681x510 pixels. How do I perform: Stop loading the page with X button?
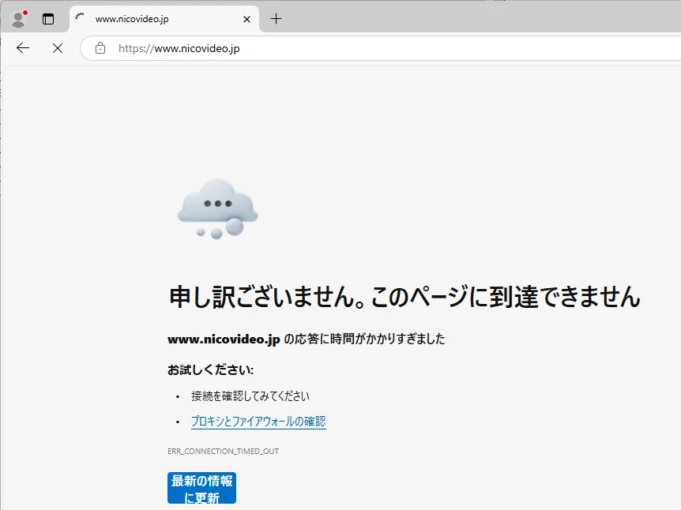click(57, 48)
